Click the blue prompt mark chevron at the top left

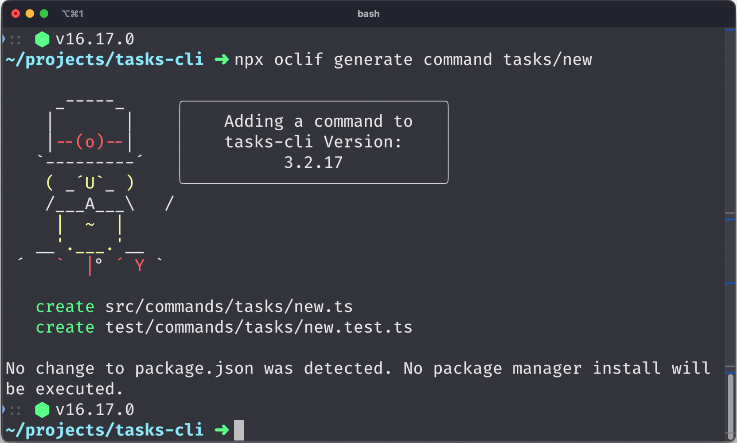[4, 39]
